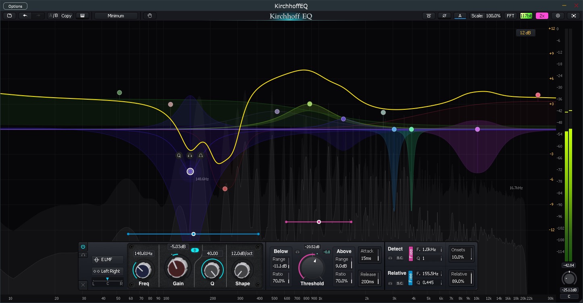Open the Options menu
The image size is (583, 303).
coord(15,6)
